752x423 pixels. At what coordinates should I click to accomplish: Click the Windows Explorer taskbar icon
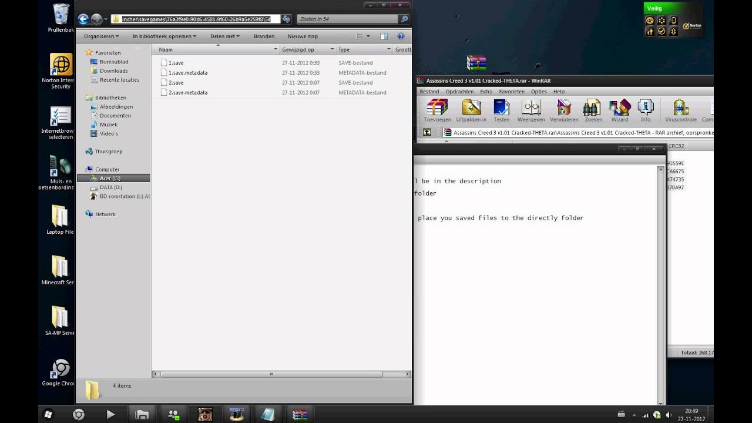(142, 414)
